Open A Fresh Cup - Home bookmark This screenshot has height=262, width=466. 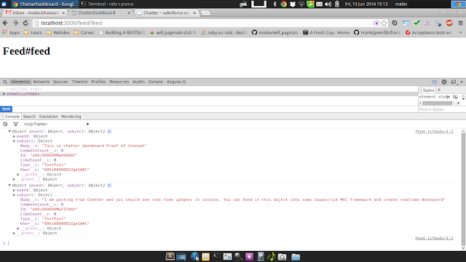coord(326,32)
